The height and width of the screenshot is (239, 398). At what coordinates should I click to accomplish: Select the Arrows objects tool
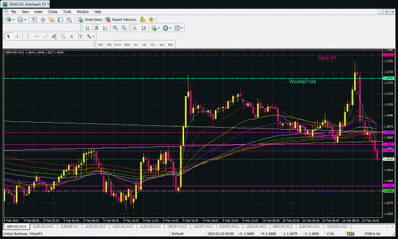(89, 36)
